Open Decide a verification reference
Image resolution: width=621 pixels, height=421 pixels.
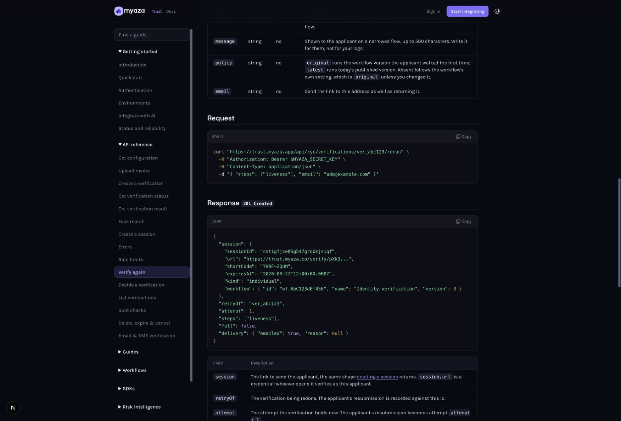coord(141,285)
